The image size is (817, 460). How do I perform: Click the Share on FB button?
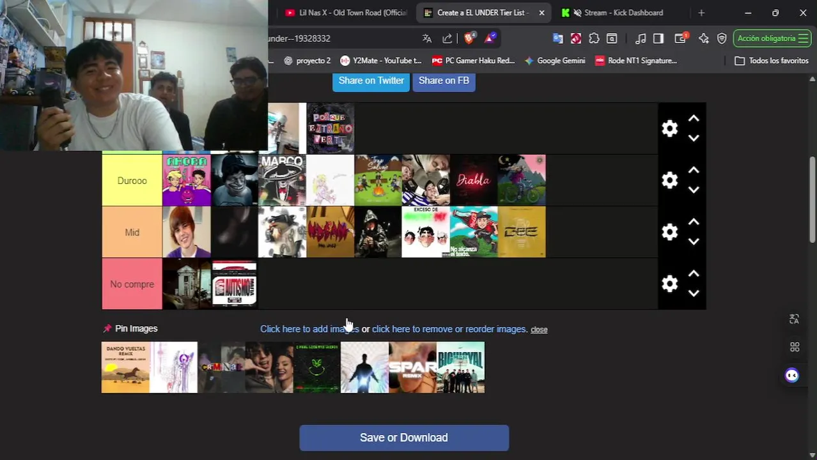[444, 80]
